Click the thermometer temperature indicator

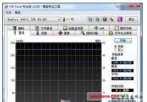[64, 20]
